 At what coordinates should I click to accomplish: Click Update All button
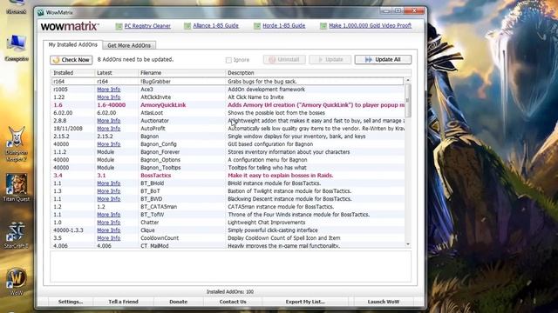383,60
